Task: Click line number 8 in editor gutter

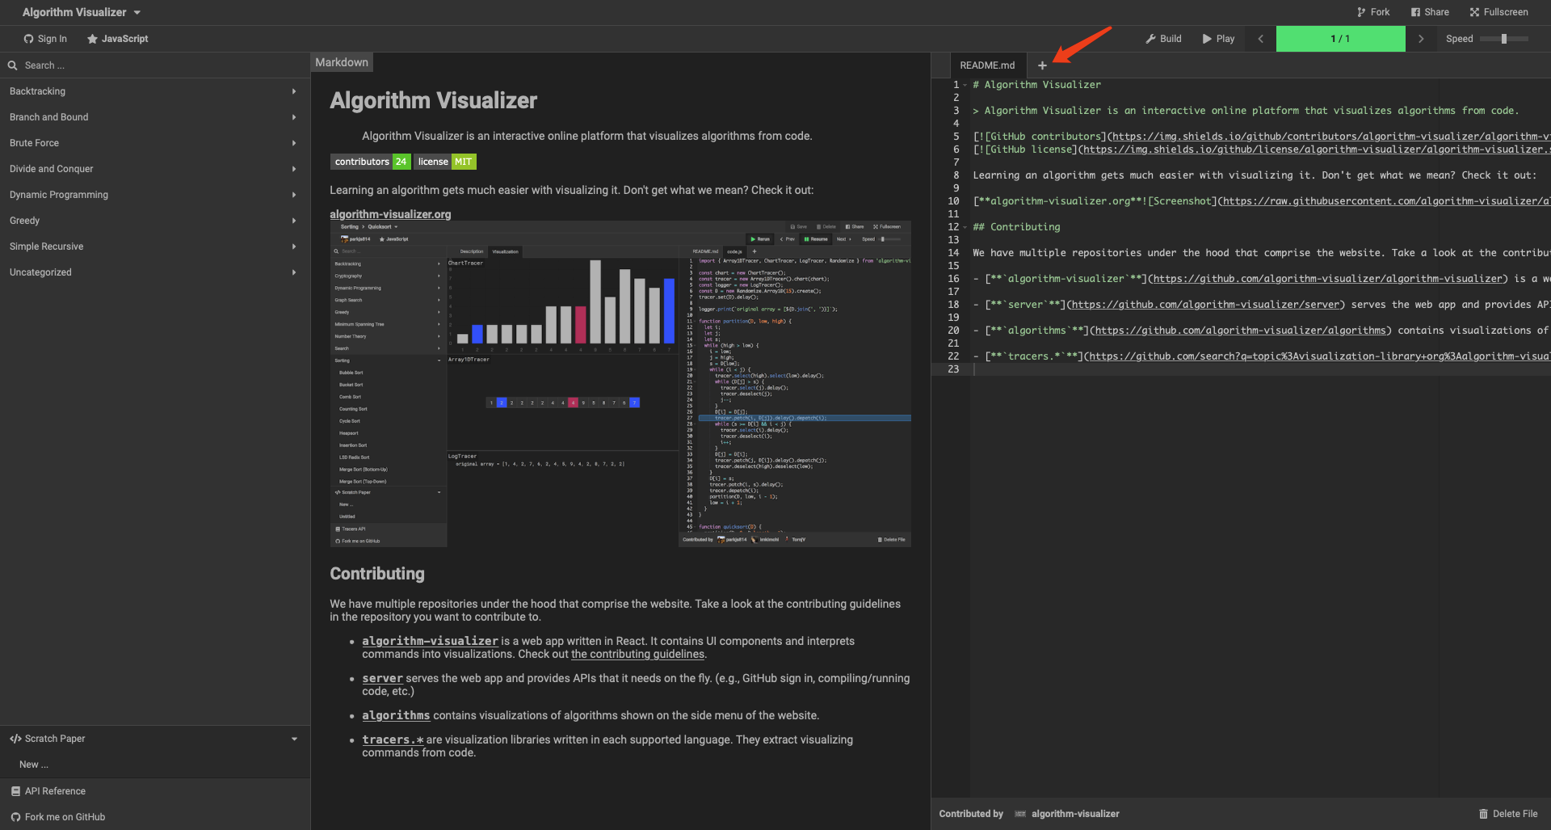Action: (x=956, y=175)
